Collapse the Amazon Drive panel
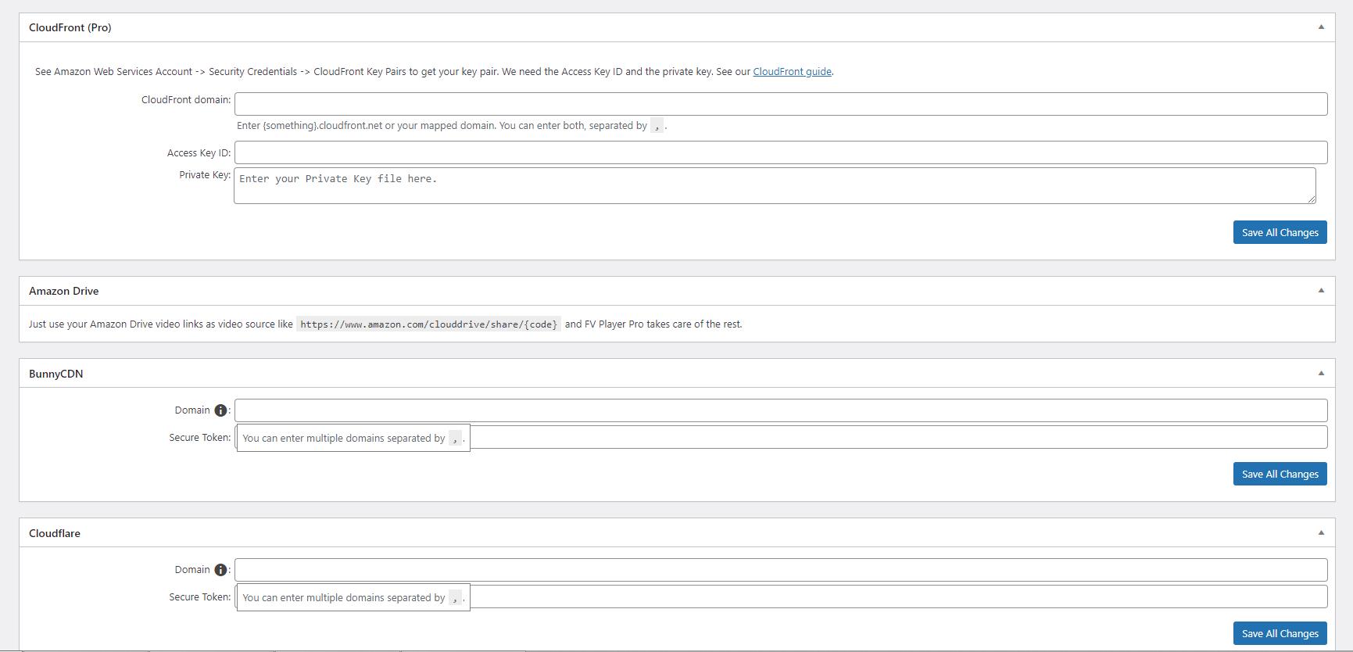This screenshot has height=652, width=1353. (1321, 291)
